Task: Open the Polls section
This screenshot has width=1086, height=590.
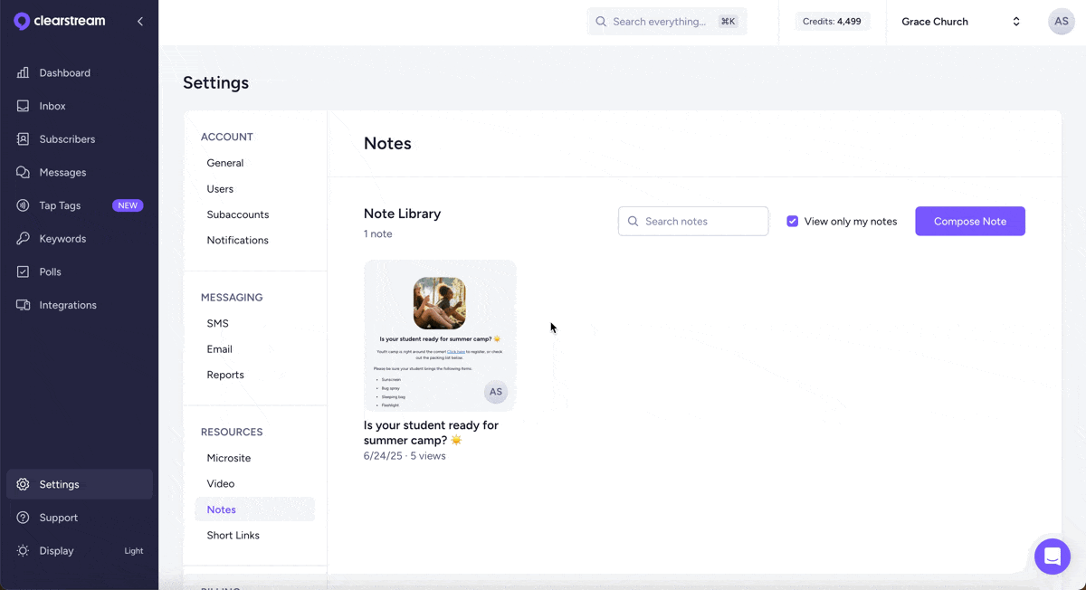Action: (x=52, y=271)
